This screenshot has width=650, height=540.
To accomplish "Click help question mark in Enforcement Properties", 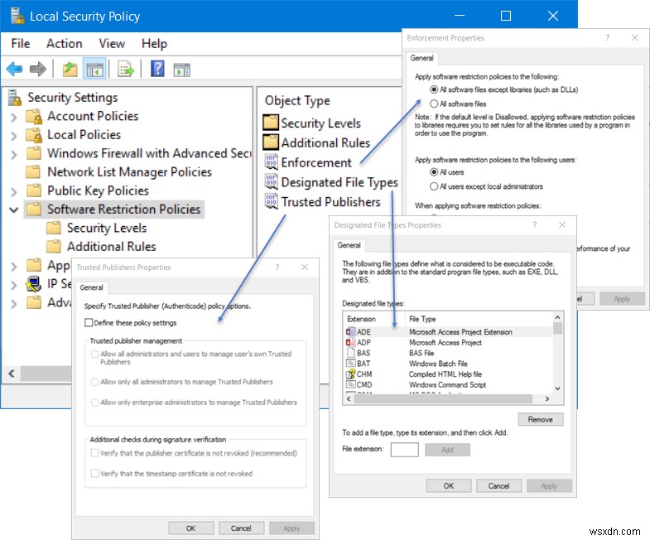I will click(607, 38).
